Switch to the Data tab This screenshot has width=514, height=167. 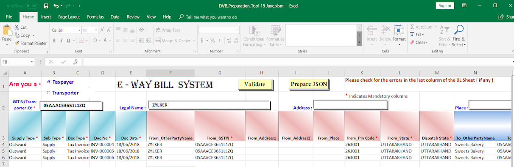tap(115, 17)
